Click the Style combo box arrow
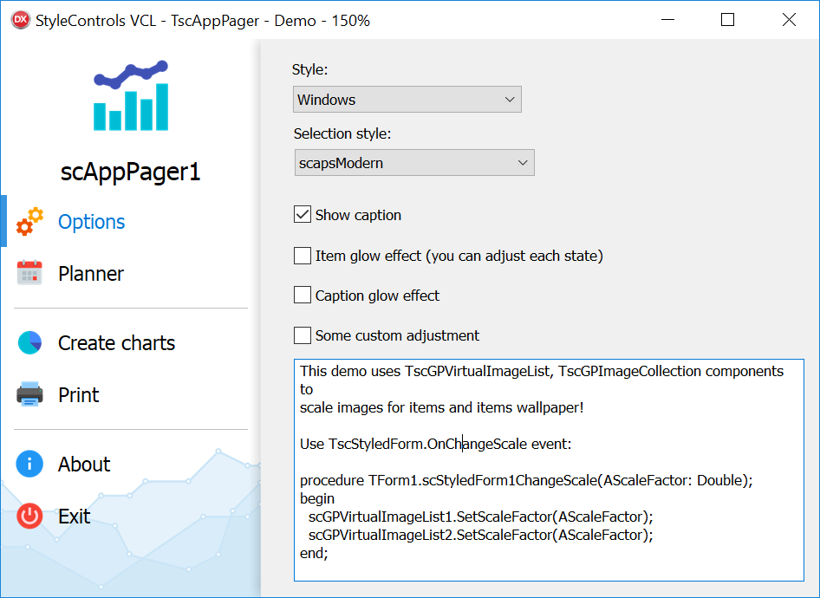820x598 pixels. tap(510, 100)
